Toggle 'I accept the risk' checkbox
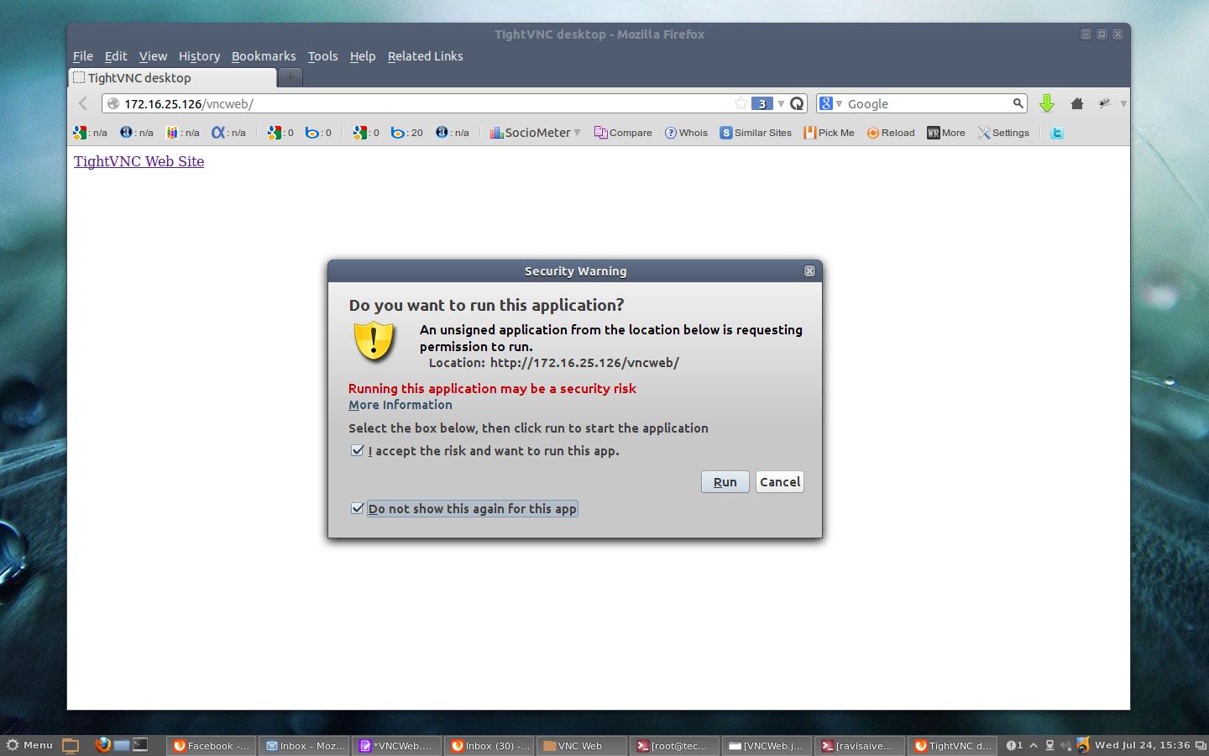Viewport: 1209px width, 756px height. coord(358,450)
